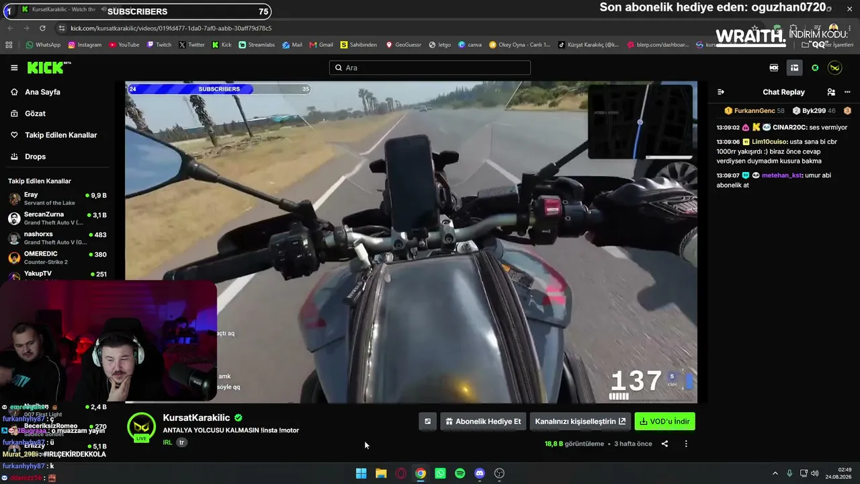
Task: Select the IRL category tag
Action: [x=167, y=442]
